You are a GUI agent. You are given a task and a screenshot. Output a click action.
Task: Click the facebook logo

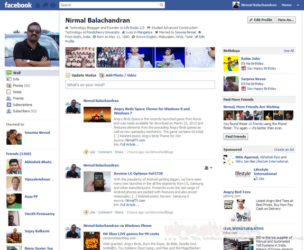coord(18,5)
